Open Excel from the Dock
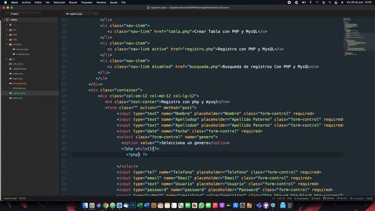 pyautogui.click(x=140, y=205)
